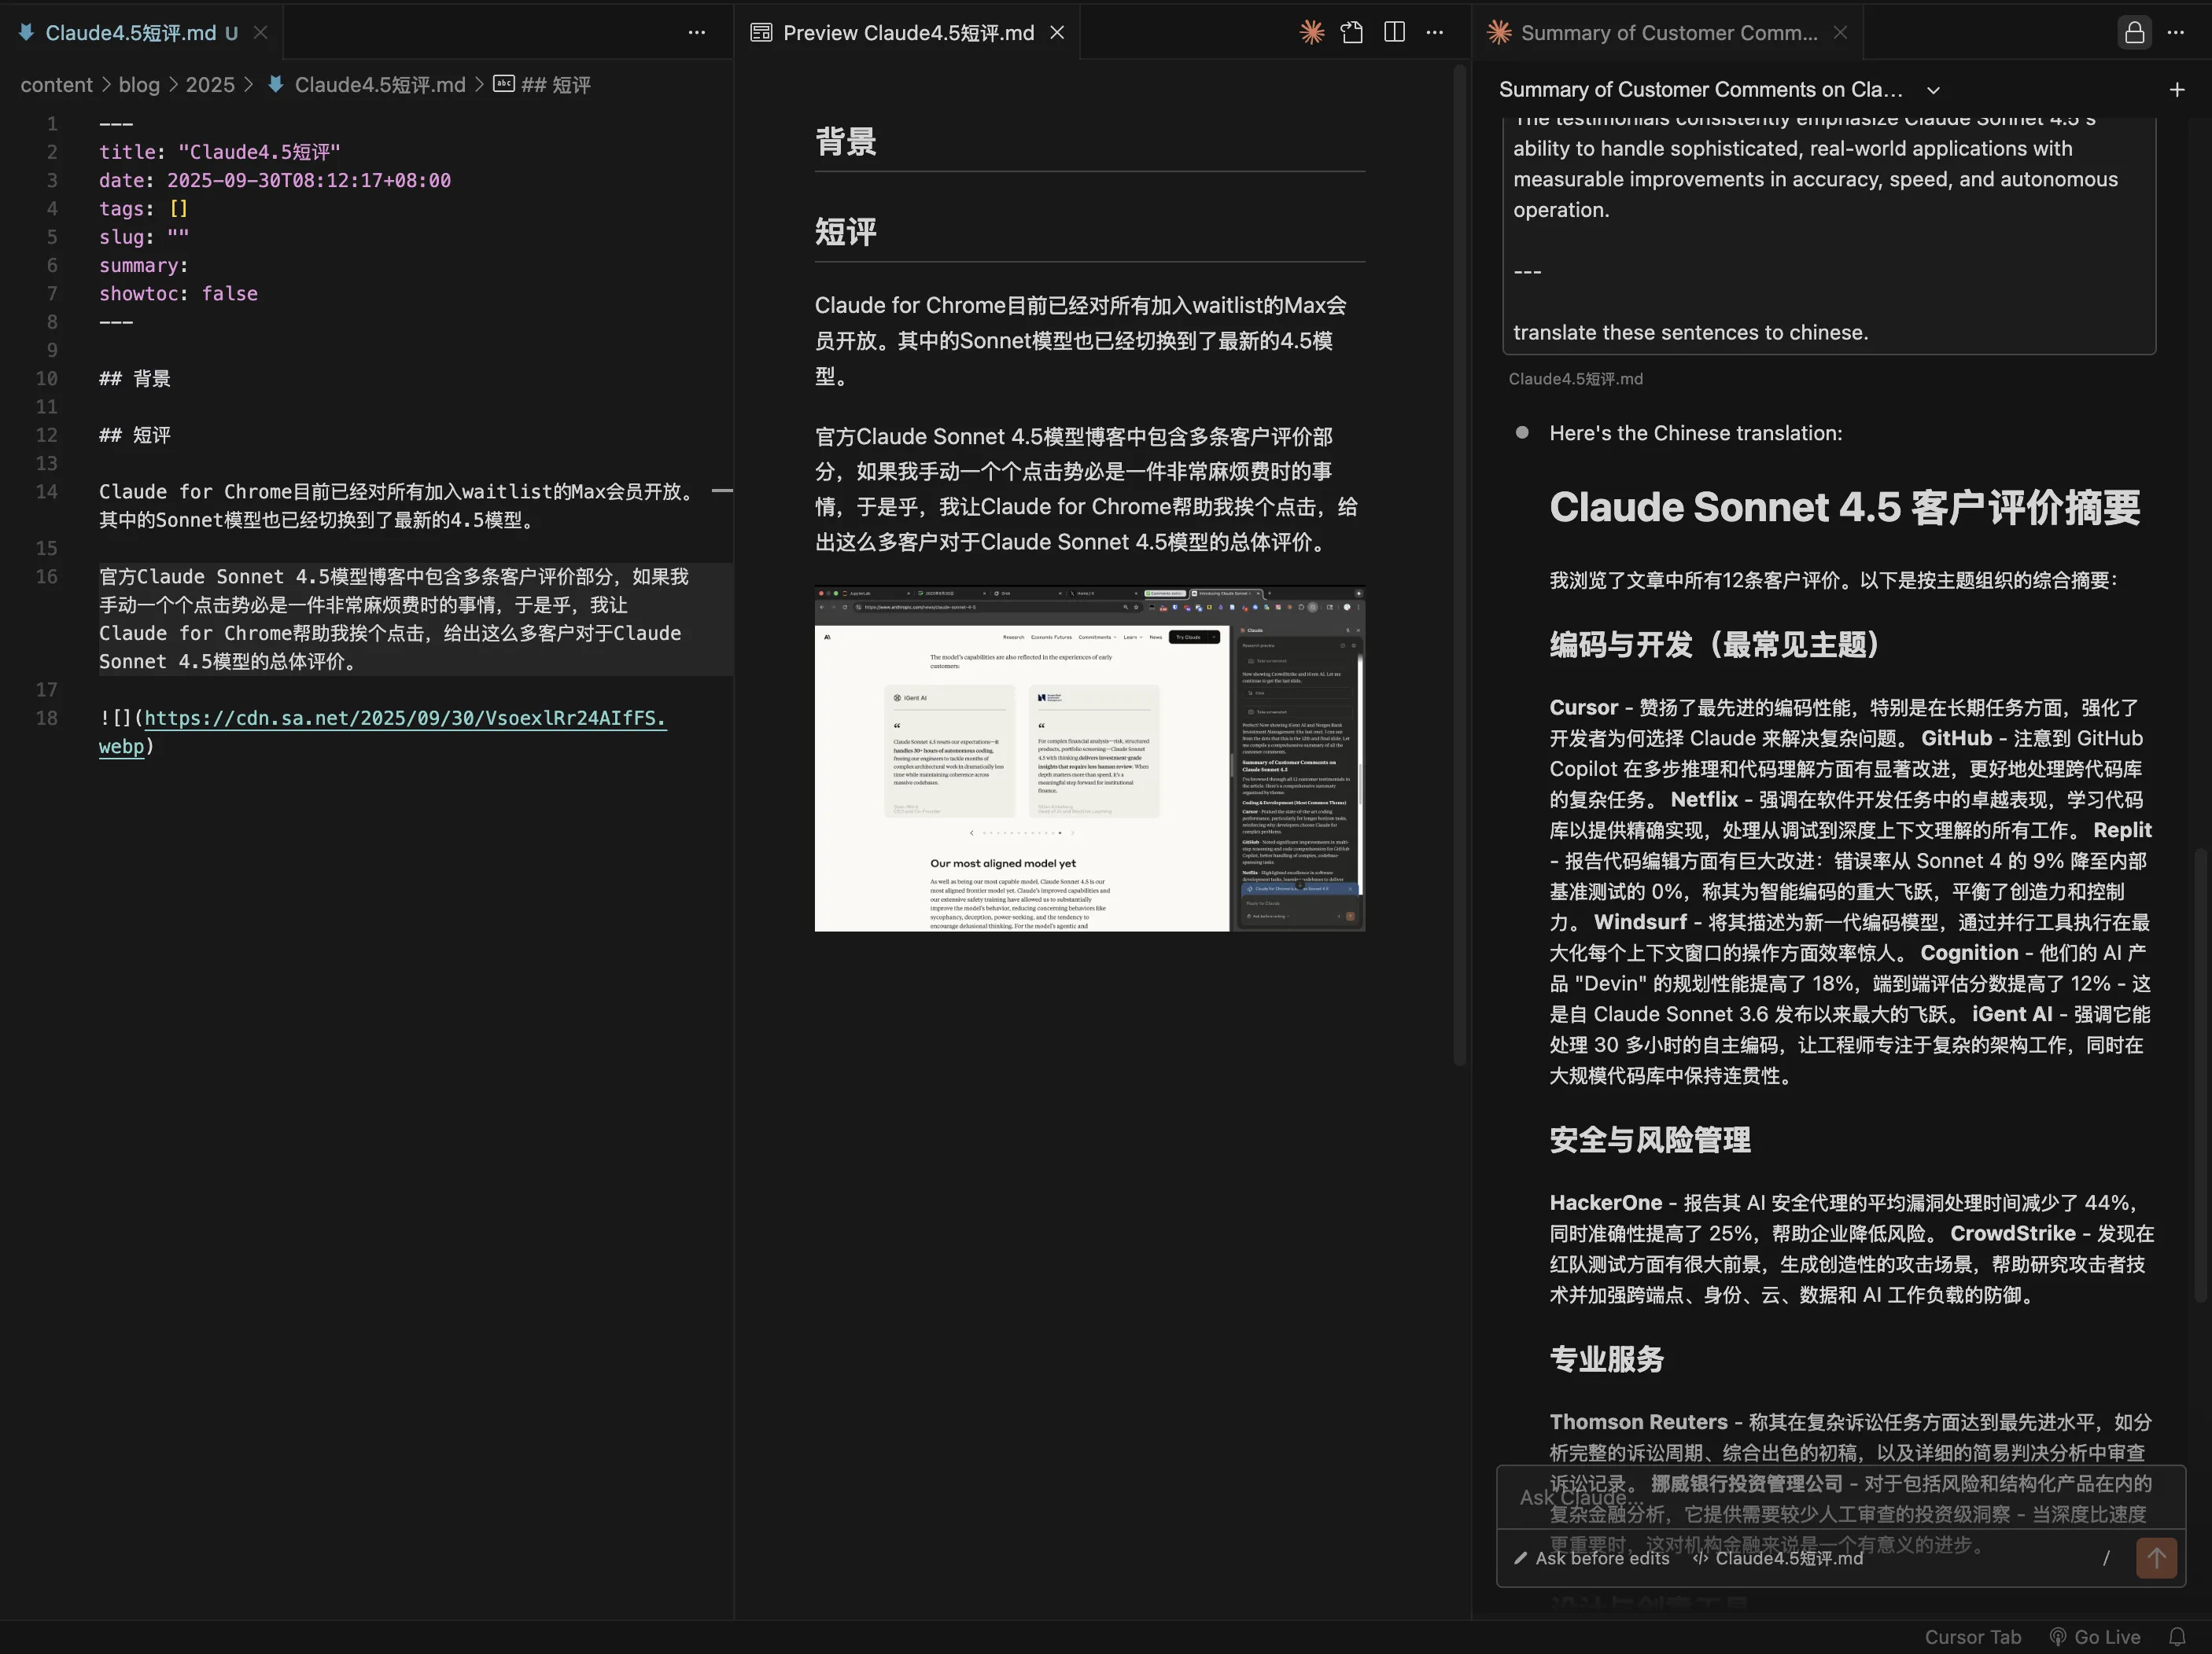Click the Claude4.5短评.md context chip in chat input

coord(1778,1558)
